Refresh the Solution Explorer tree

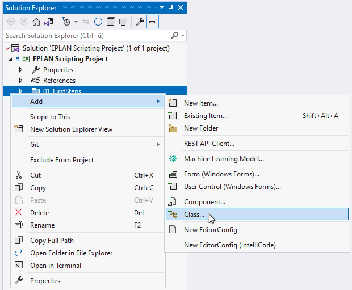pos(98,22)
